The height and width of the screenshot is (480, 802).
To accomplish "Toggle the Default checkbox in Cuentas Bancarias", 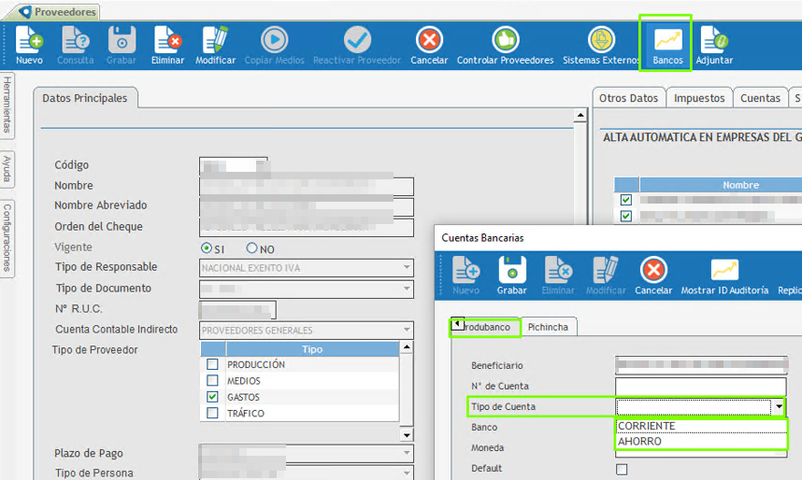I will [622, 469].
